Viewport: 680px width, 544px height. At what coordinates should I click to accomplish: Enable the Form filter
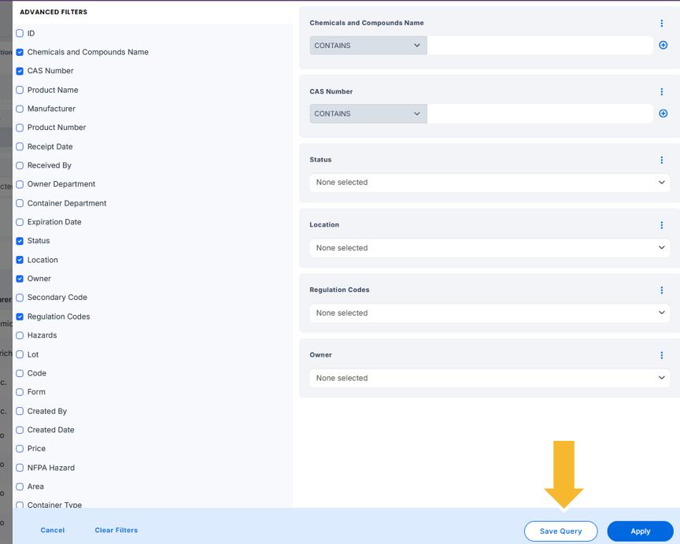click(20, 392)
